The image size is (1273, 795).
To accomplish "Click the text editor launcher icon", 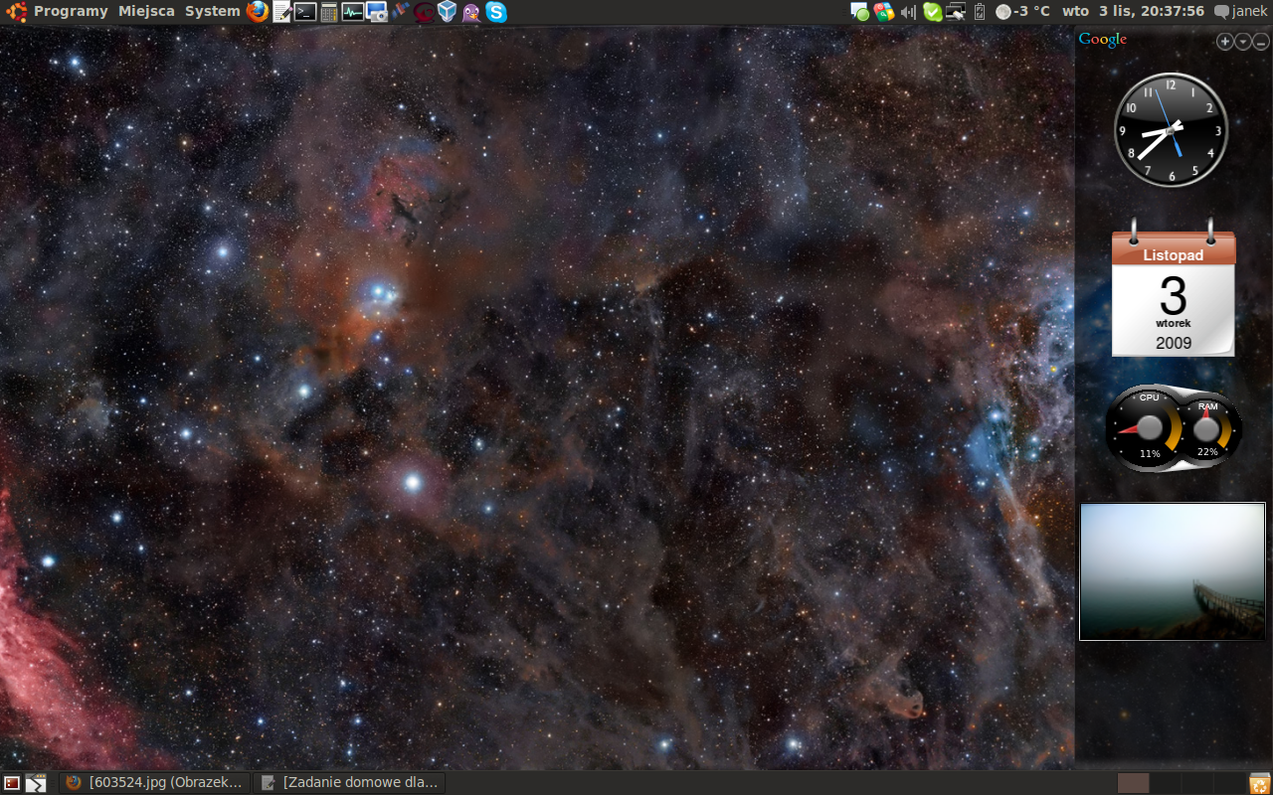I will tap(281, 12).
